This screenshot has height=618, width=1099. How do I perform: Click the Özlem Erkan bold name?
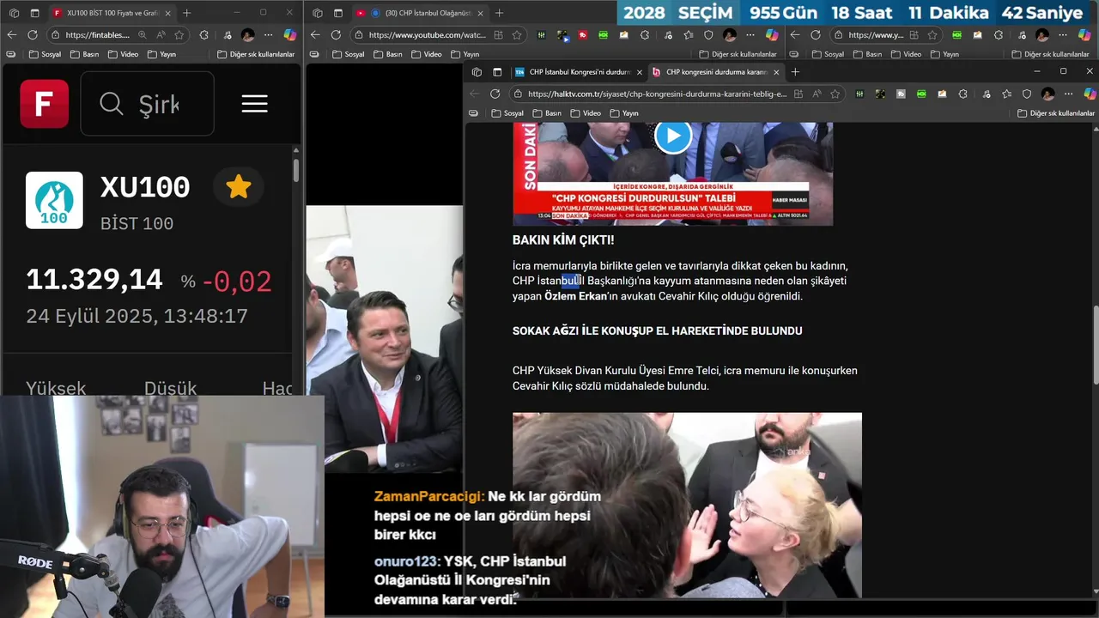[x=576, y=296]
